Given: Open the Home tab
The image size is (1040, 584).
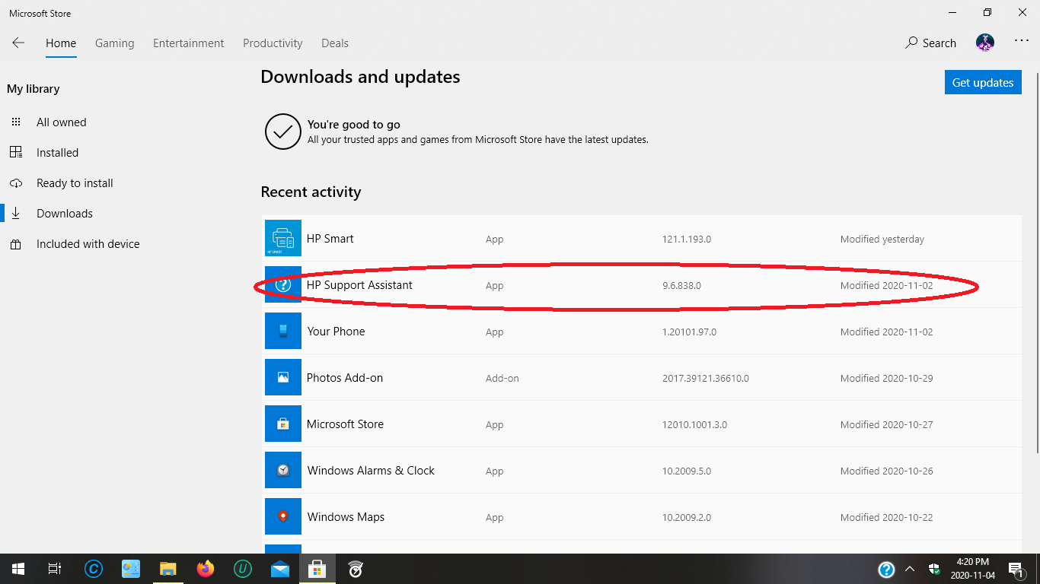Looking at the screenshot, I should pos(61,43).
